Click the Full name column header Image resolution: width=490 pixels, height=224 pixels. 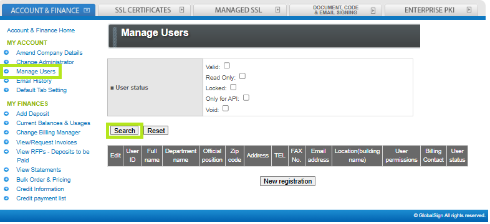[152, 156]
